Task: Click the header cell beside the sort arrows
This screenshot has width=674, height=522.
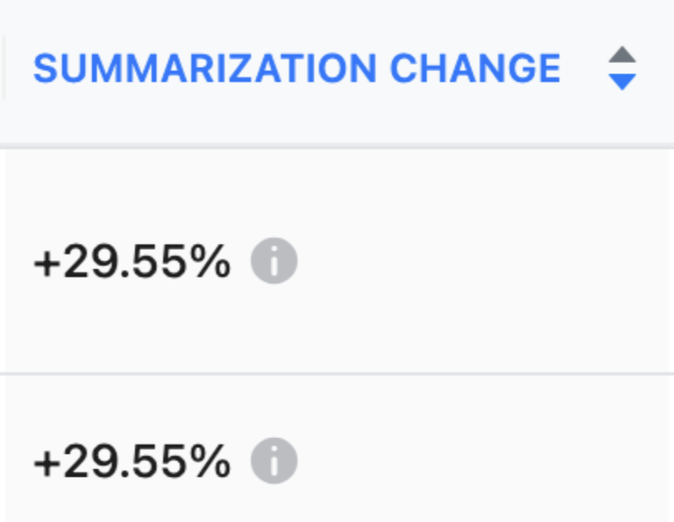Action: (337, 71)
